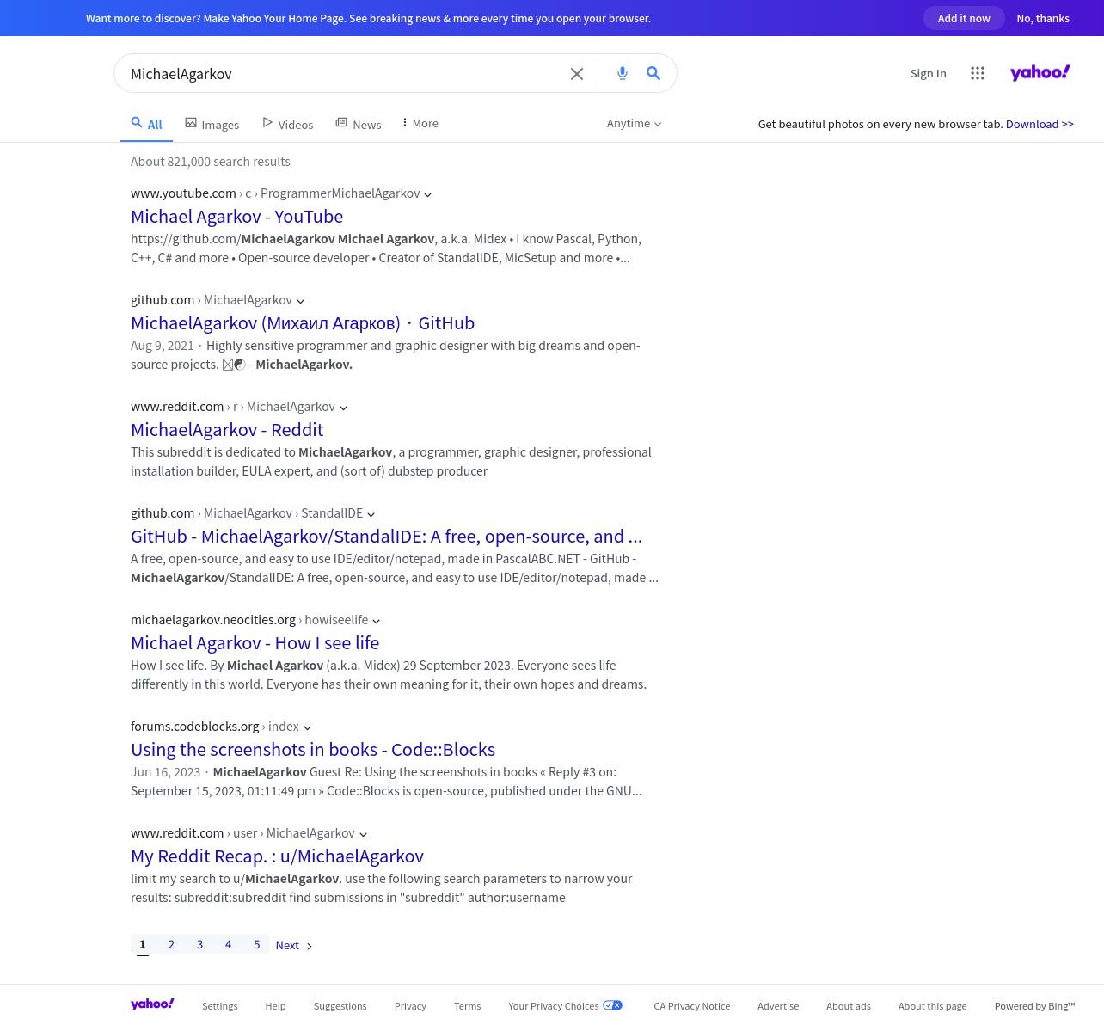The width and height of the screenshot is (1104, 1025).
Task: Open the Terms footer link
Action: [467, 1006]
